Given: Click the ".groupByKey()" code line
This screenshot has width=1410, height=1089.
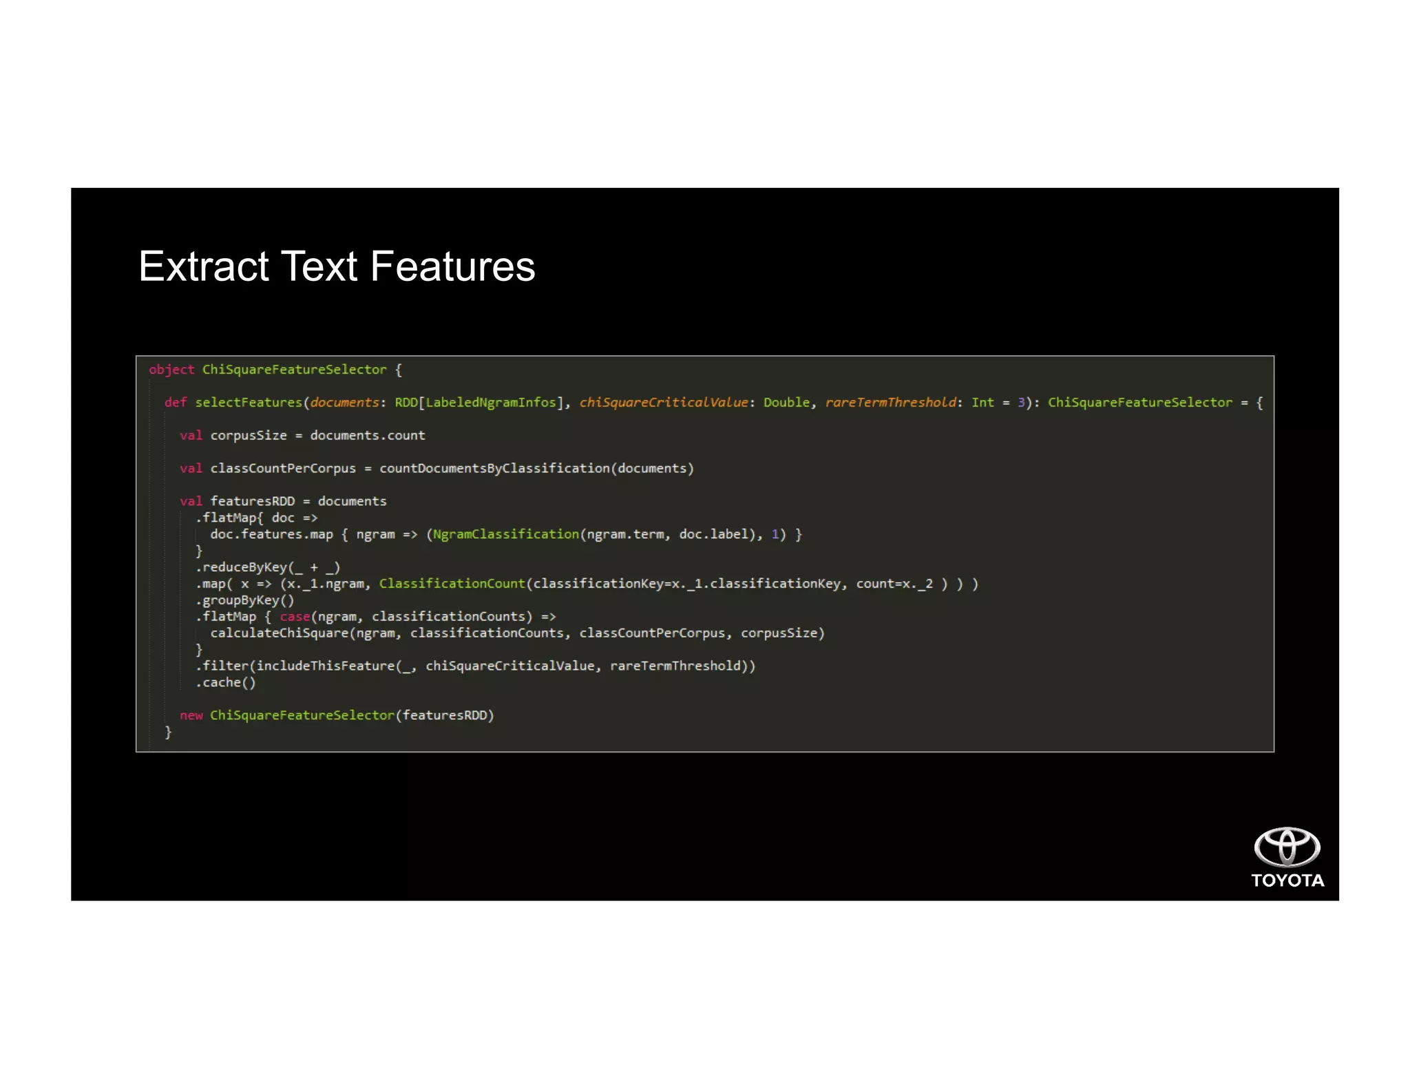Looking at the screenshot, I should click(244, 600).
